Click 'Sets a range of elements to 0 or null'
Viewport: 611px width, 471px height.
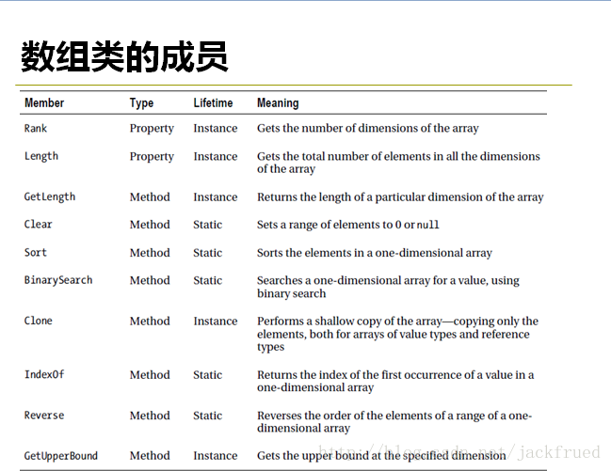348,225
